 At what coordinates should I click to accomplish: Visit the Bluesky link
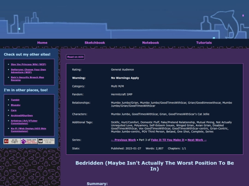tap(16, 105)
